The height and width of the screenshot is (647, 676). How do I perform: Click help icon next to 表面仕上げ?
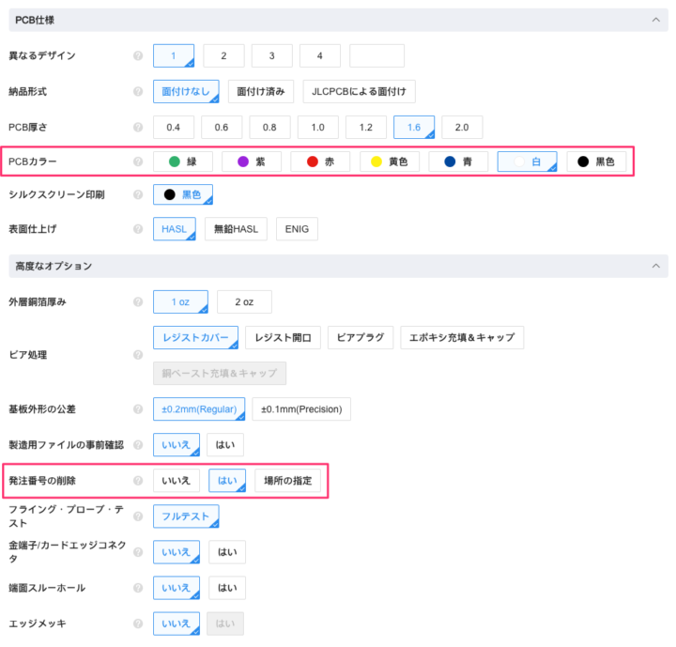(138, 228)
